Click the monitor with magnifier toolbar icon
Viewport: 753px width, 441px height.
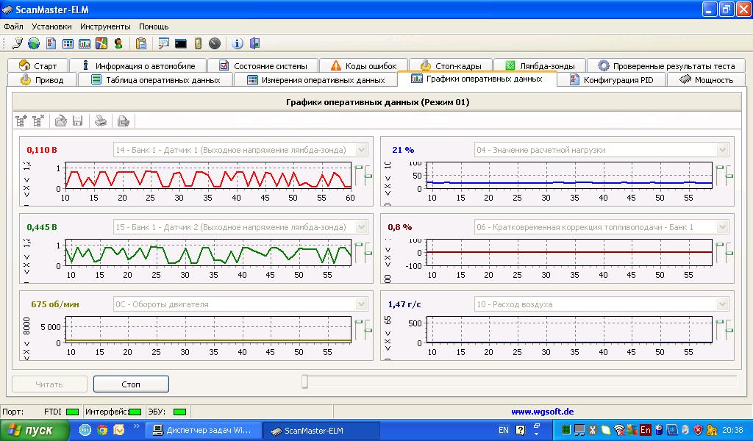[x=164, y=43]
